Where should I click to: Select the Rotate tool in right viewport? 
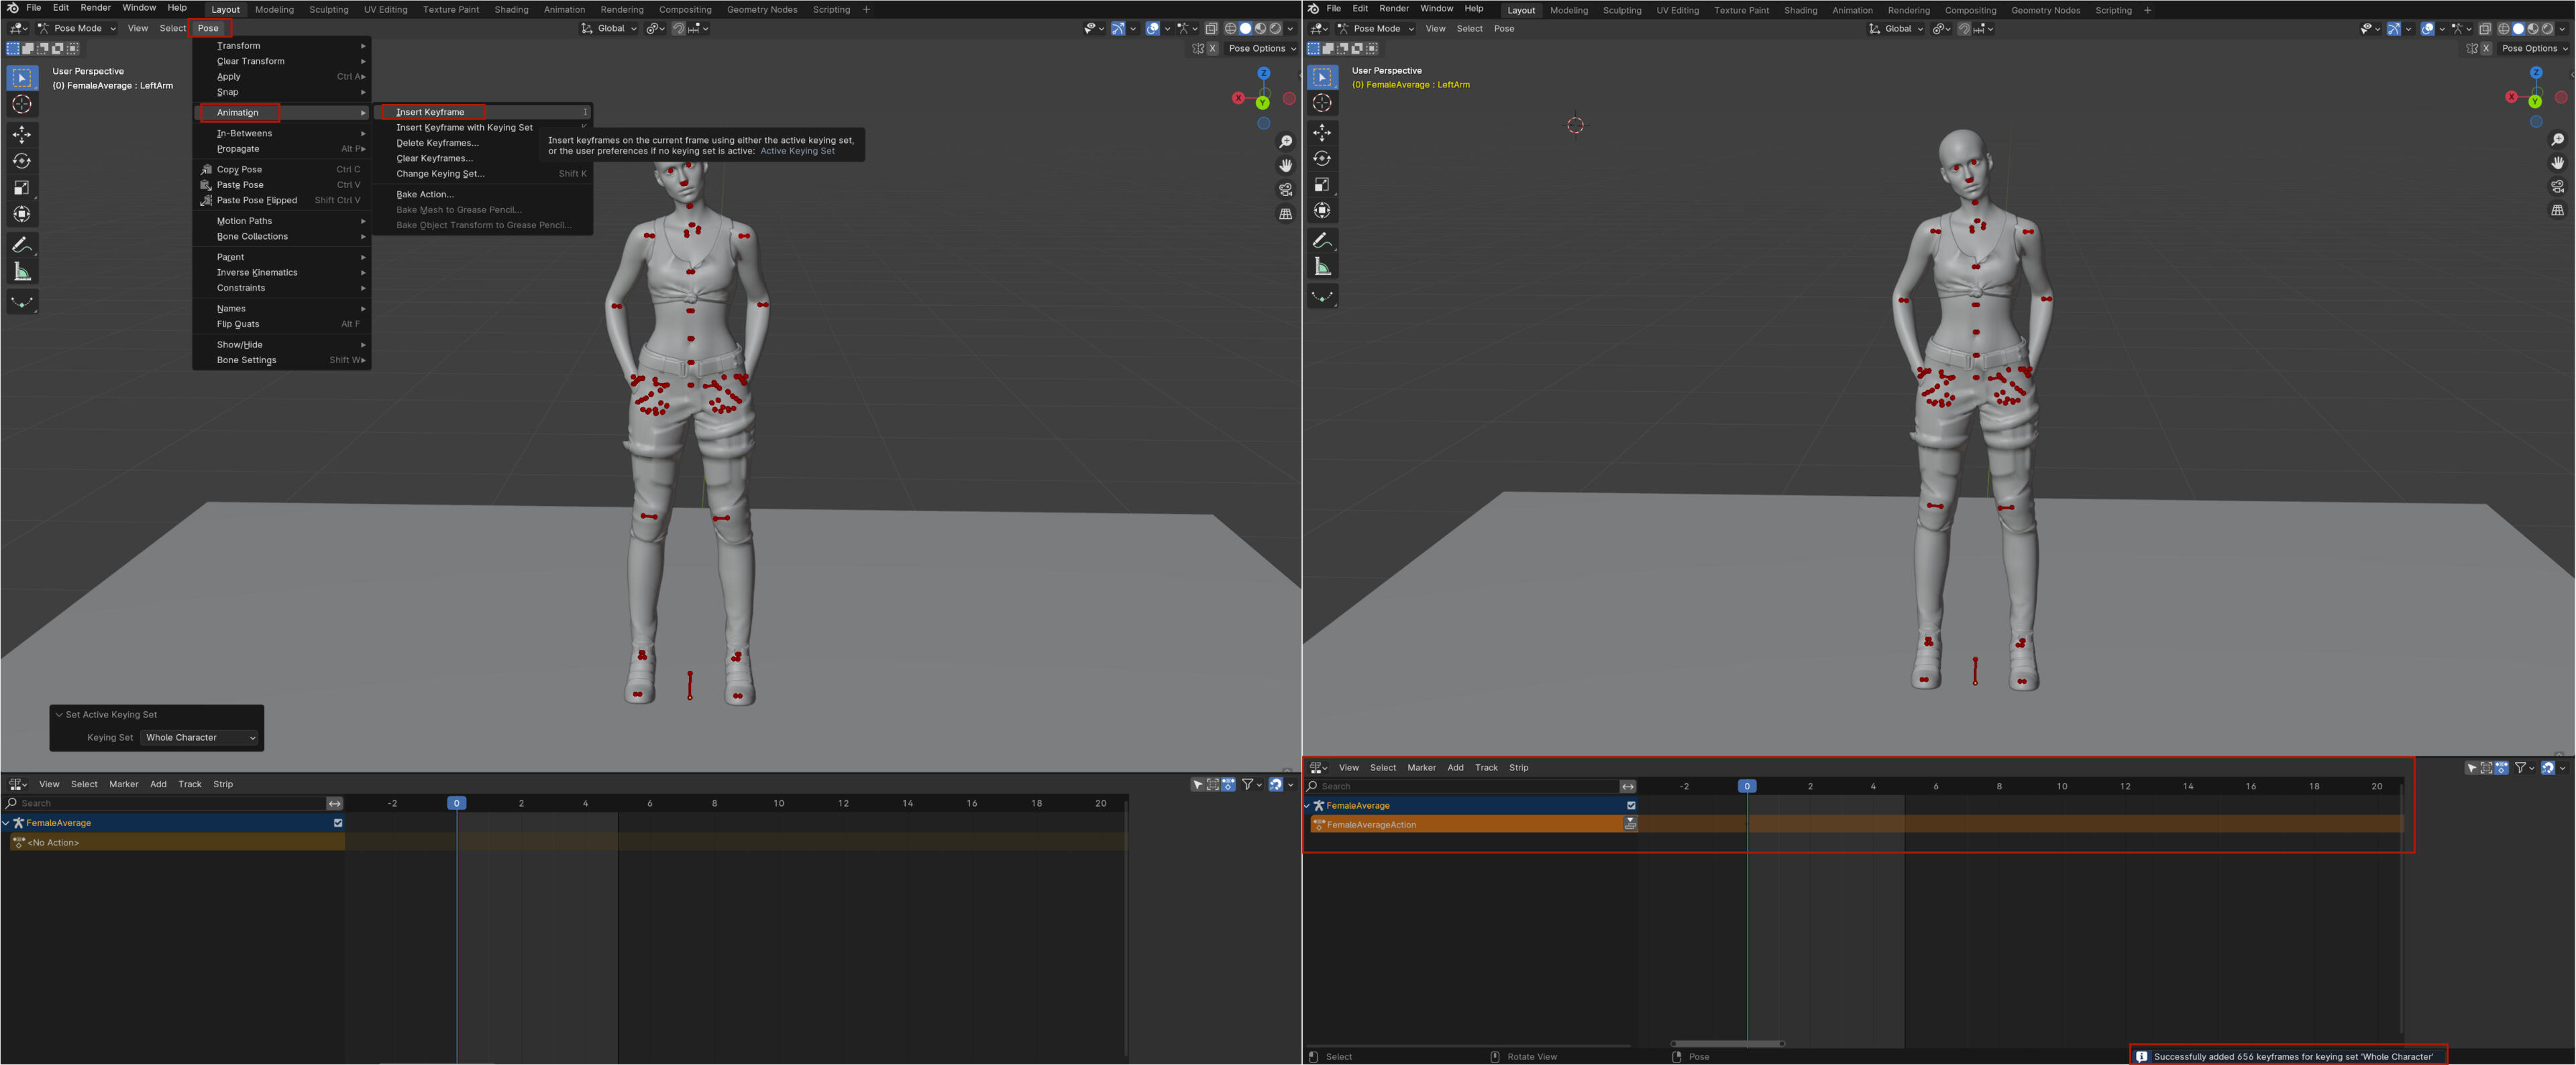(1322, 159)
